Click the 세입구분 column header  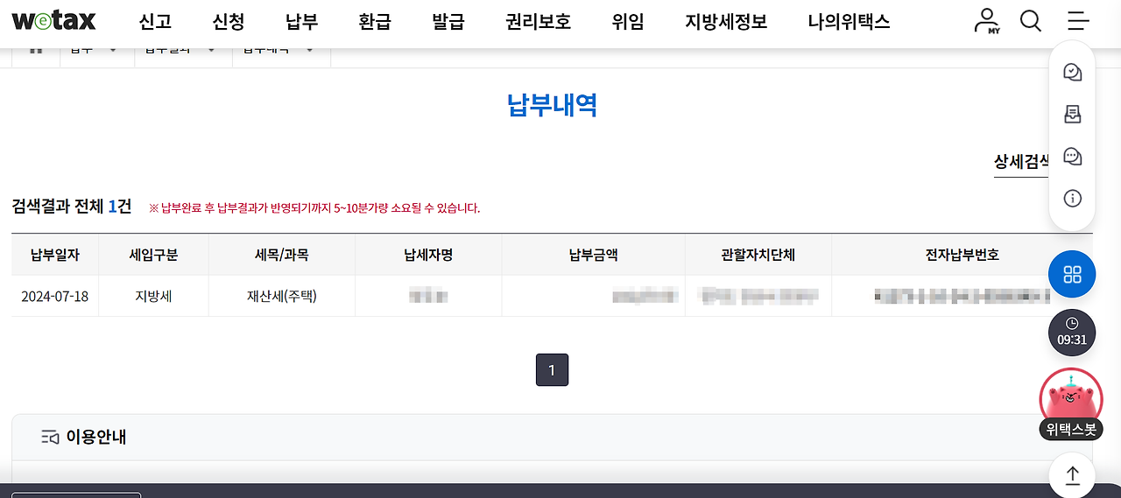(x=153, y=255)
